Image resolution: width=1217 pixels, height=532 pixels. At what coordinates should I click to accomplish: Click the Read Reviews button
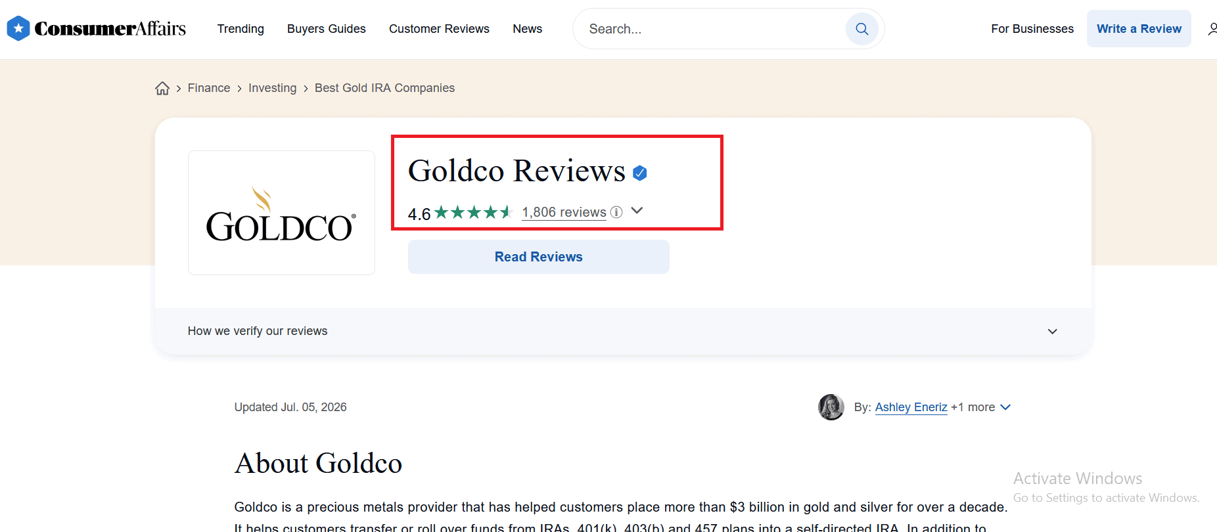[x=539, y=257]
